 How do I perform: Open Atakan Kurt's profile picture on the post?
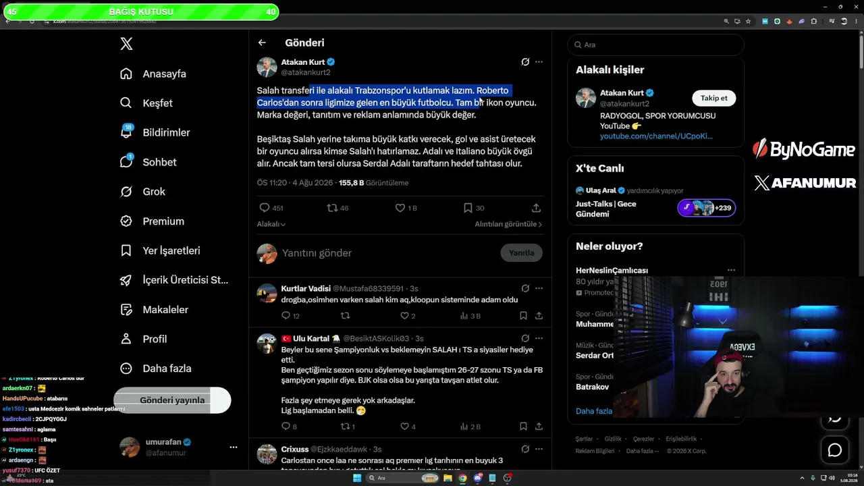[x=267, y=67]
